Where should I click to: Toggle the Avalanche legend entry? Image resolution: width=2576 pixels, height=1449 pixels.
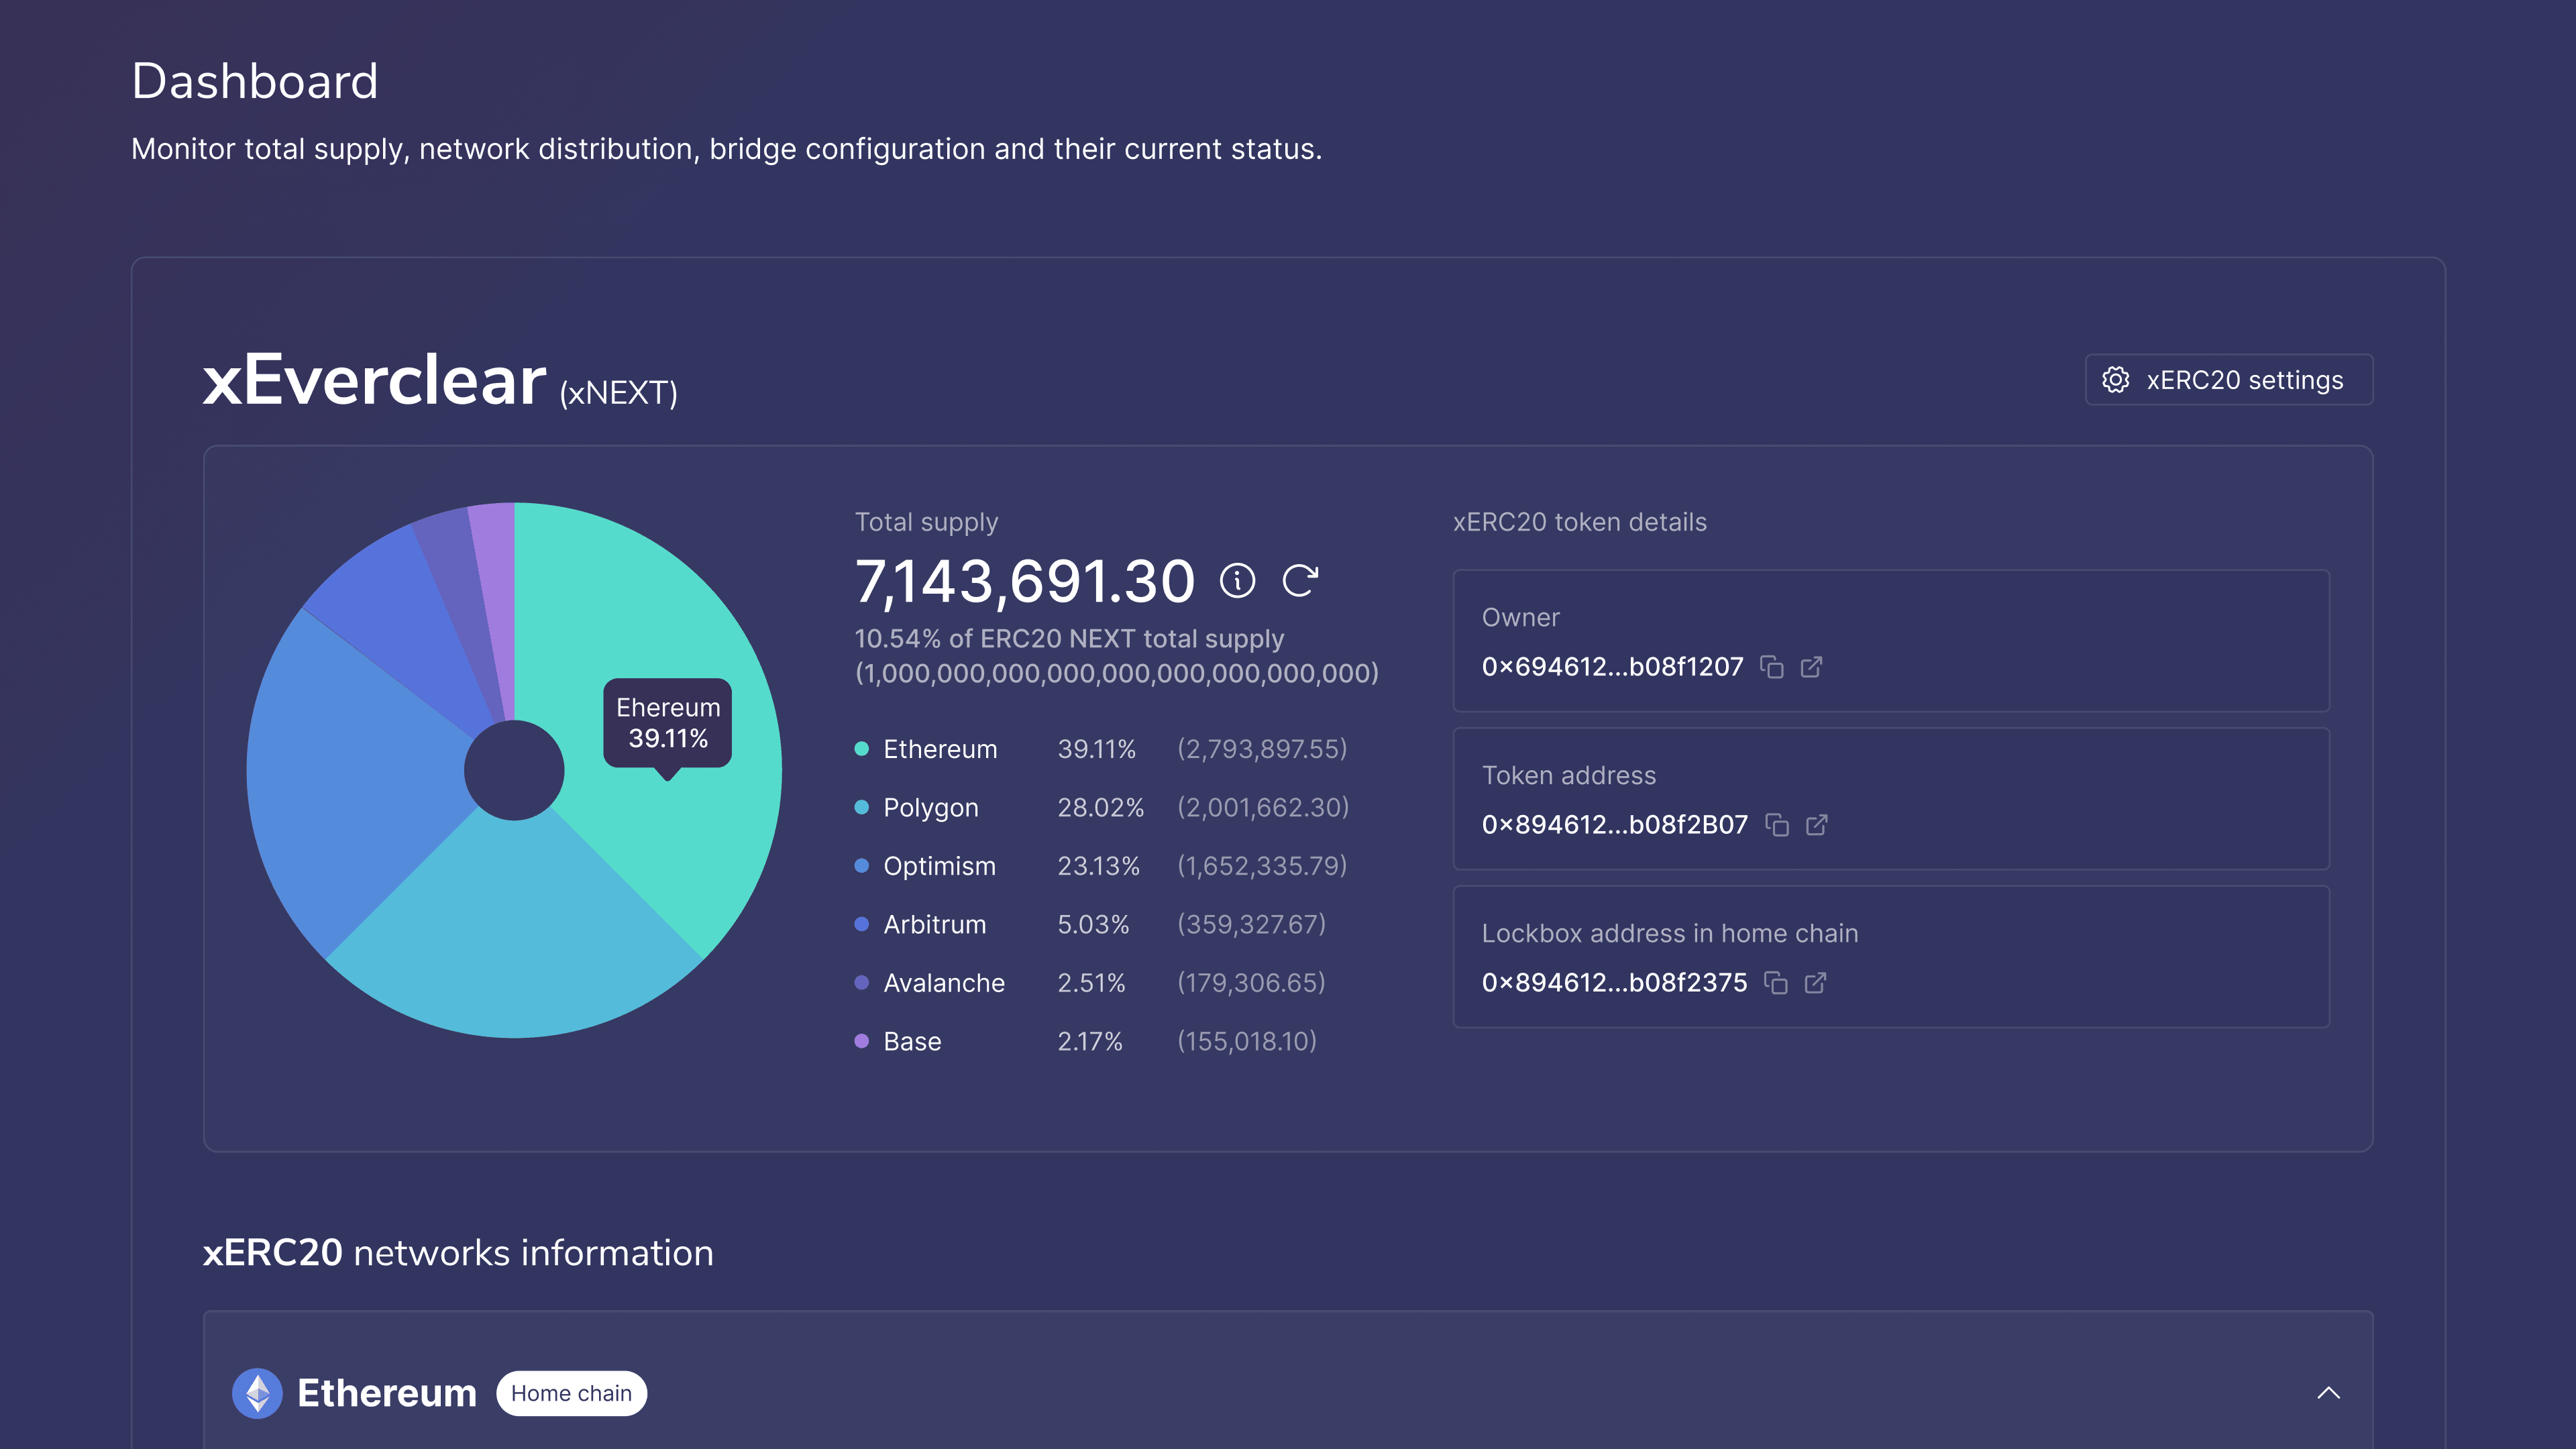click(x=944, y=982)
